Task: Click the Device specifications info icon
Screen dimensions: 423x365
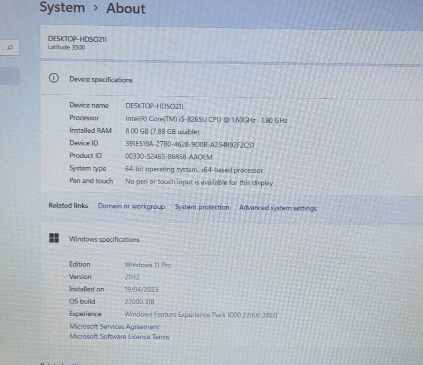Action: point(54,78)
